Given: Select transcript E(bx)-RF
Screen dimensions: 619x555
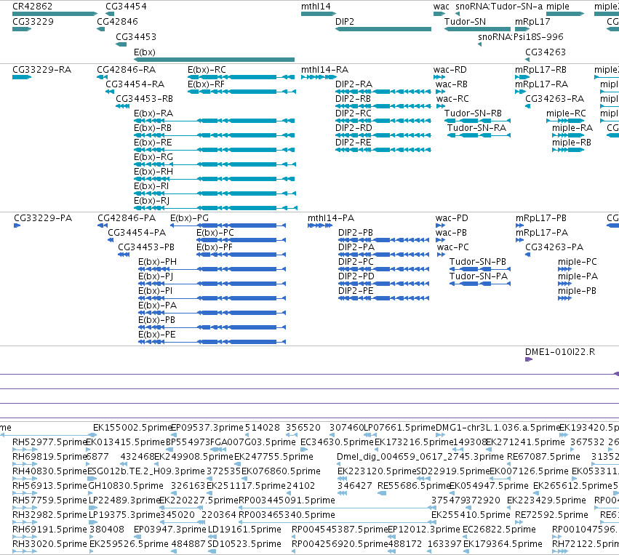Looking at the screenshot, I should pos(241,92).
